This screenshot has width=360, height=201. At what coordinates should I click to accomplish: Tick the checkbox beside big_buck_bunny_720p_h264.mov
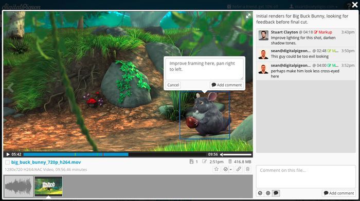coord(7,163)
